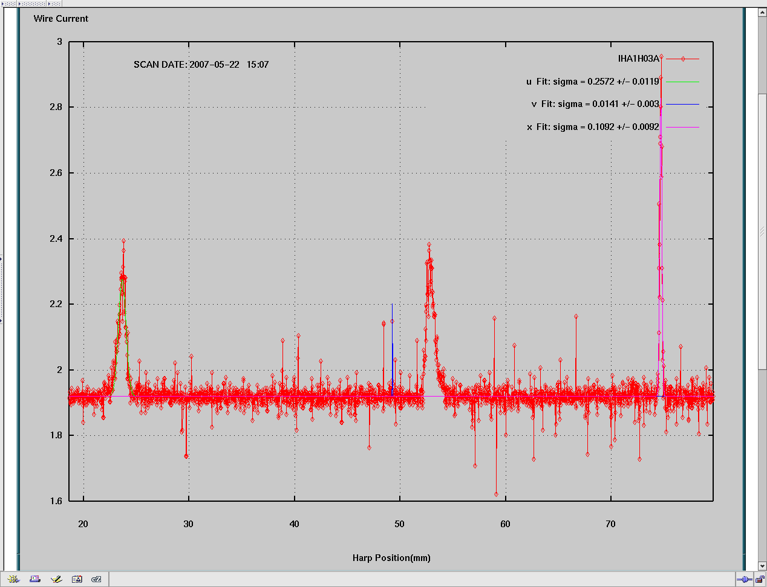Click the 'Harp Position(mm)' axis label
The width and height of the screenshot is (767, 587).
coord(391,558)
